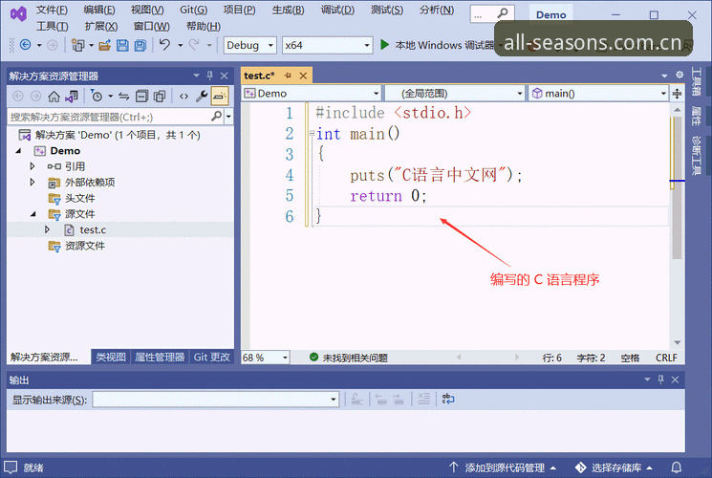Pin the Solution Explorer panel
712x478 pixels.
210,75
